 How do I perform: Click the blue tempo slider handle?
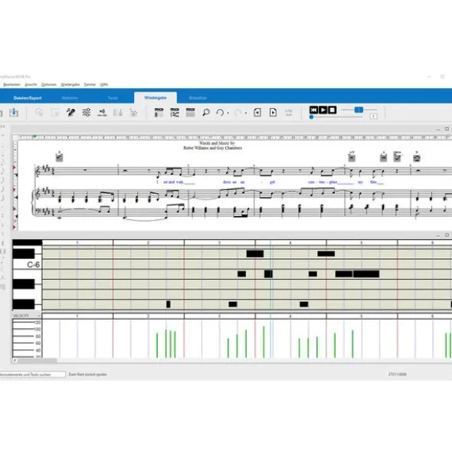[x=359, y=110]
